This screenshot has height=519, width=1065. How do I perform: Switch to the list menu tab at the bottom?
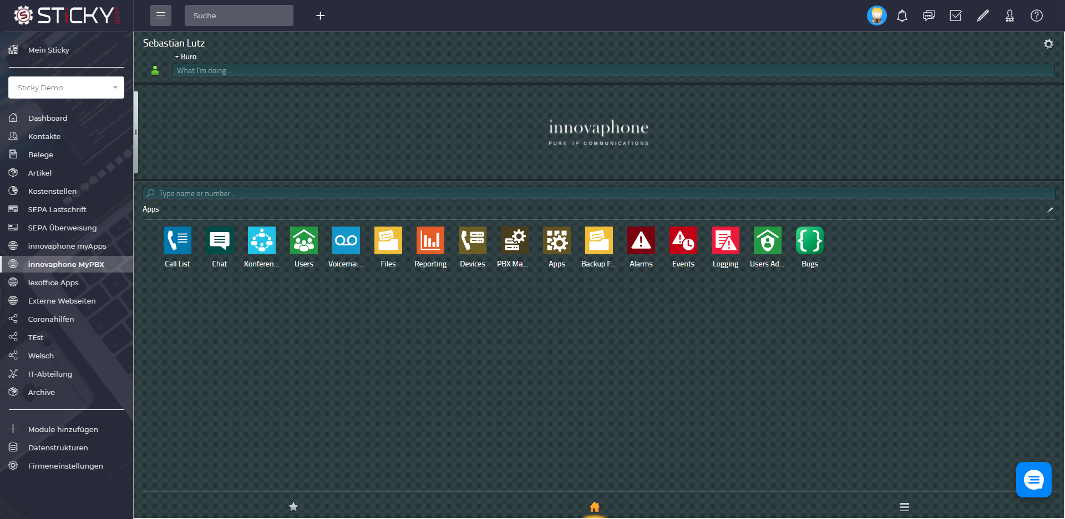[905, 507]
